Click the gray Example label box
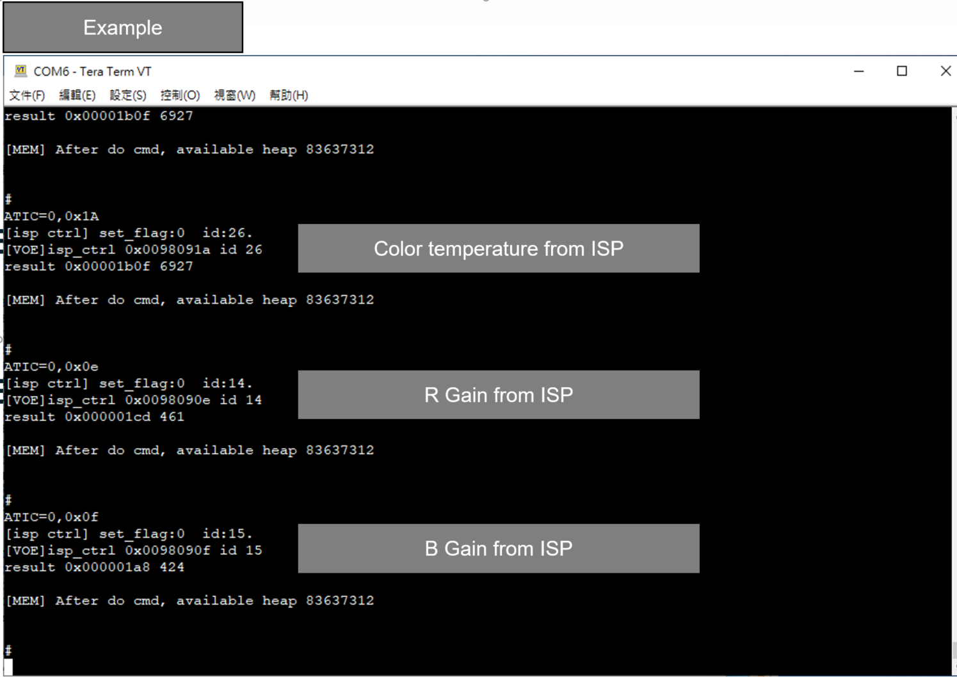This screenshot has width=957, height=677. (123, 28)
